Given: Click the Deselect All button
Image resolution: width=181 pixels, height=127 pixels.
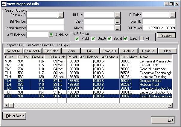Looking at the screenshot, I should click(x=33, y=51).
